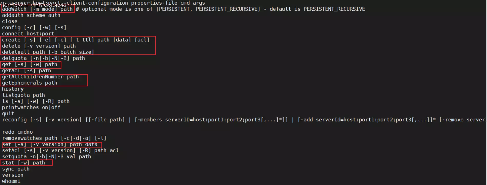Click the quit command text
Viewport: 487px width, 185px height.
click(x=8, y=113)
